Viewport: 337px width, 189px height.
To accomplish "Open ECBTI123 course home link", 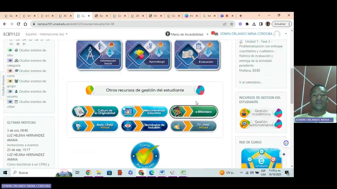I will coord(12,34).
